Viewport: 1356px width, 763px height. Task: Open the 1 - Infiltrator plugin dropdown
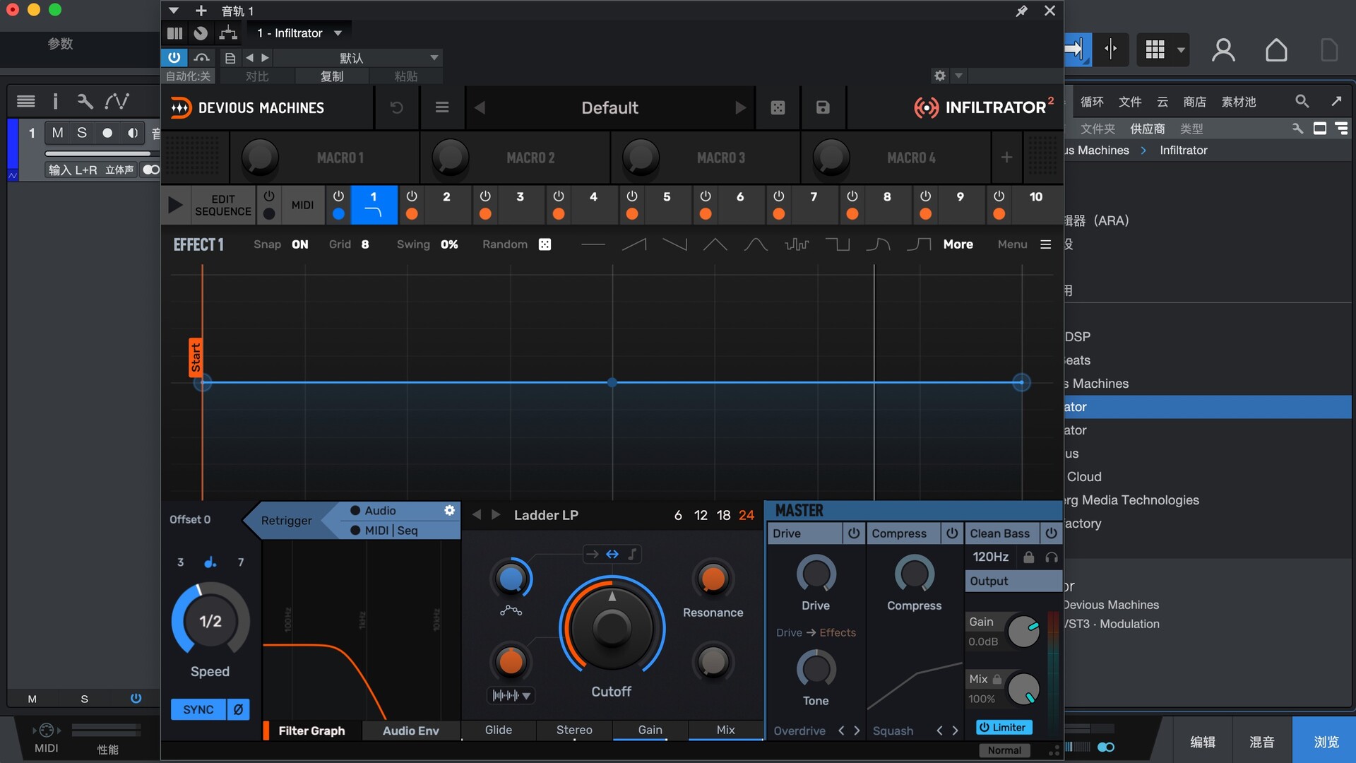[338, 33]
